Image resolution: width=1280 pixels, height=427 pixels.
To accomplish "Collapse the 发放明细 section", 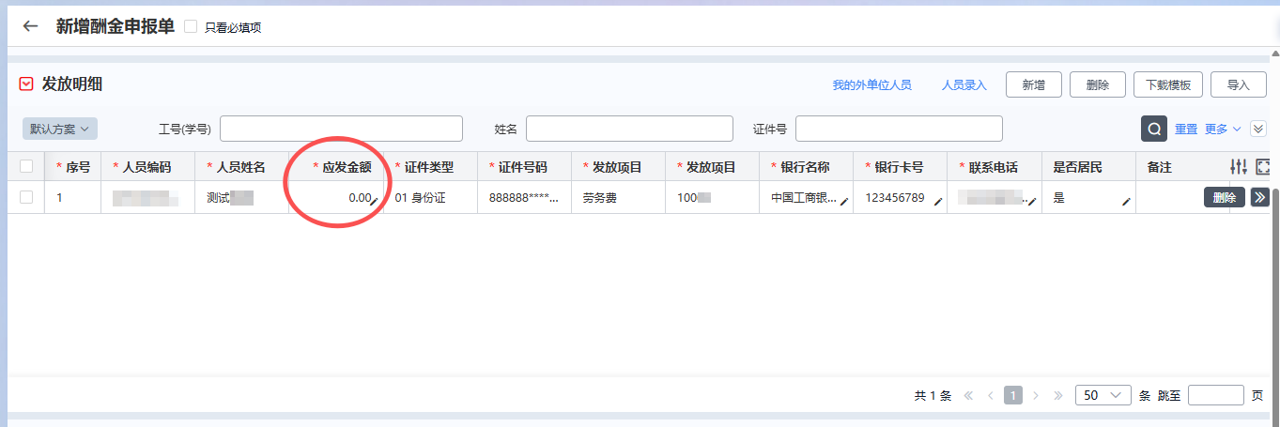I will (26, 84).
